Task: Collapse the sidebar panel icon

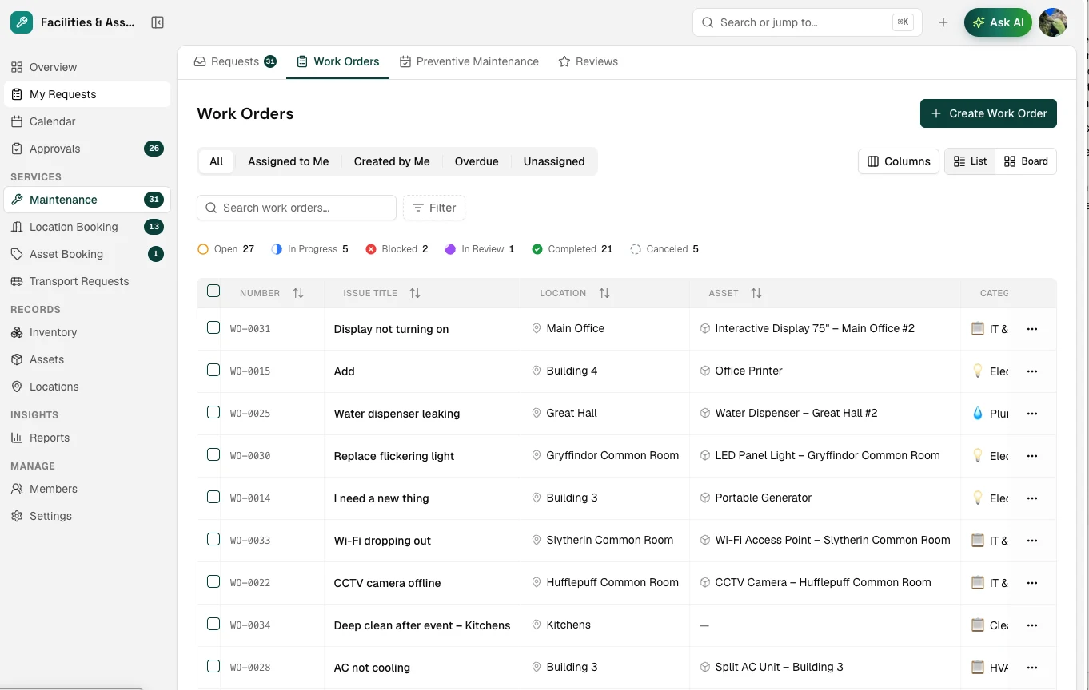Action: click(158, 22)
